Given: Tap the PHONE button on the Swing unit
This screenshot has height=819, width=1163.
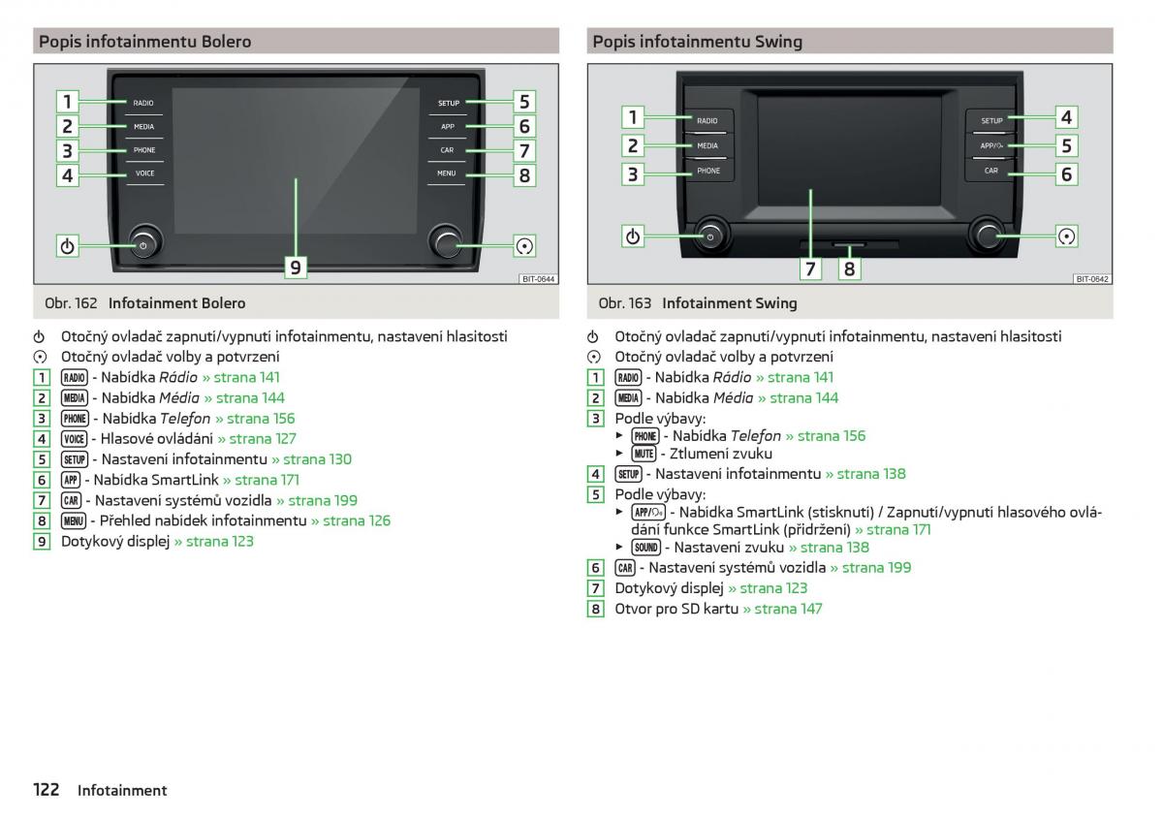Looking at the screenshot, I should tap(708, 171).
